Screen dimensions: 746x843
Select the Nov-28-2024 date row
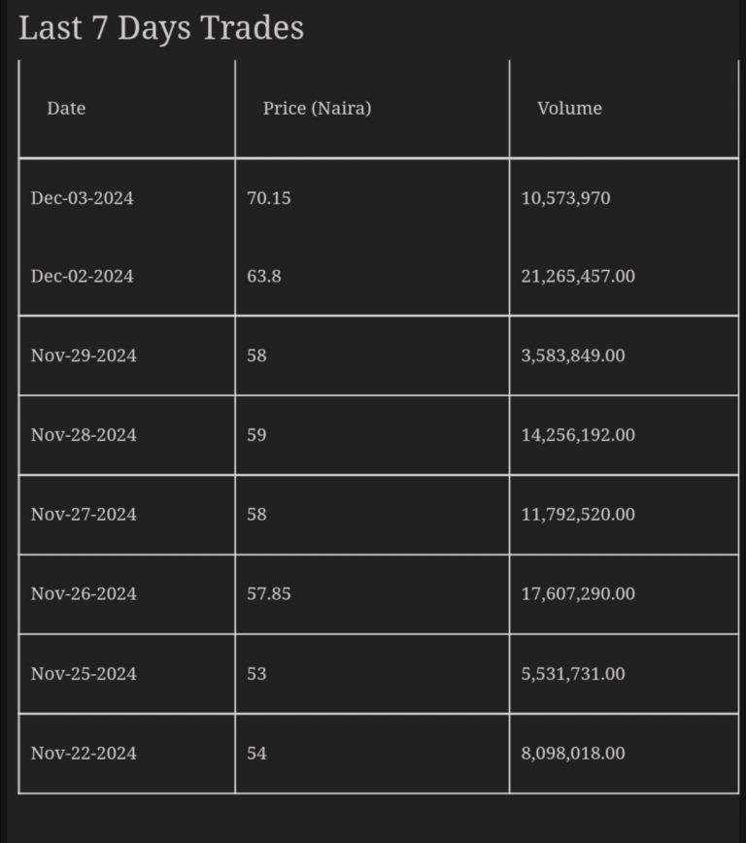[84, 436]
